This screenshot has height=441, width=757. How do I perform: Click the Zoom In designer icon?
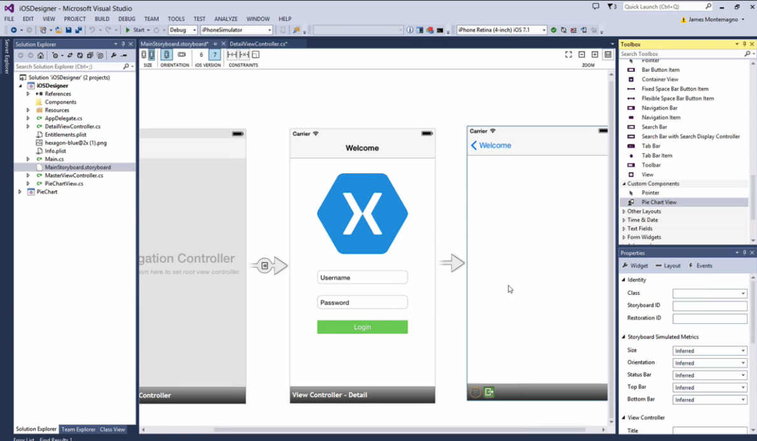coord(595,55)
